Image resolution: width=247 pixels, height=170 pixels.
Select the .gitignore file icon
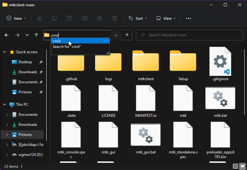pyautogui.click(x=220, y=61)
